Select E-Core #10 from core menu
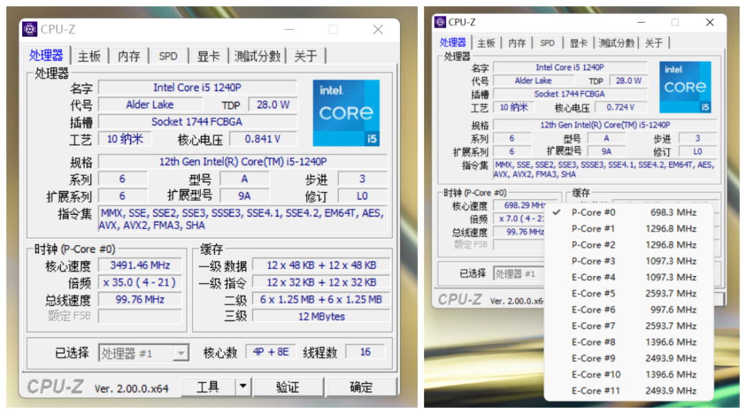 coord(628,374)
